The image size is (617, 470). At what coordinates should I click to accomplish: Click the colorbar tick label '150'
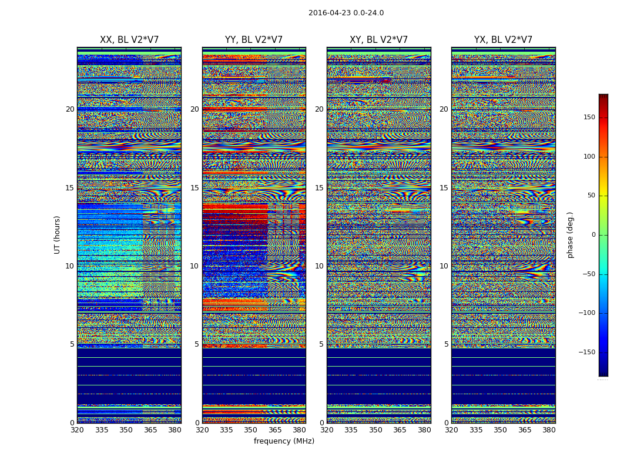[x=589, y=117]
